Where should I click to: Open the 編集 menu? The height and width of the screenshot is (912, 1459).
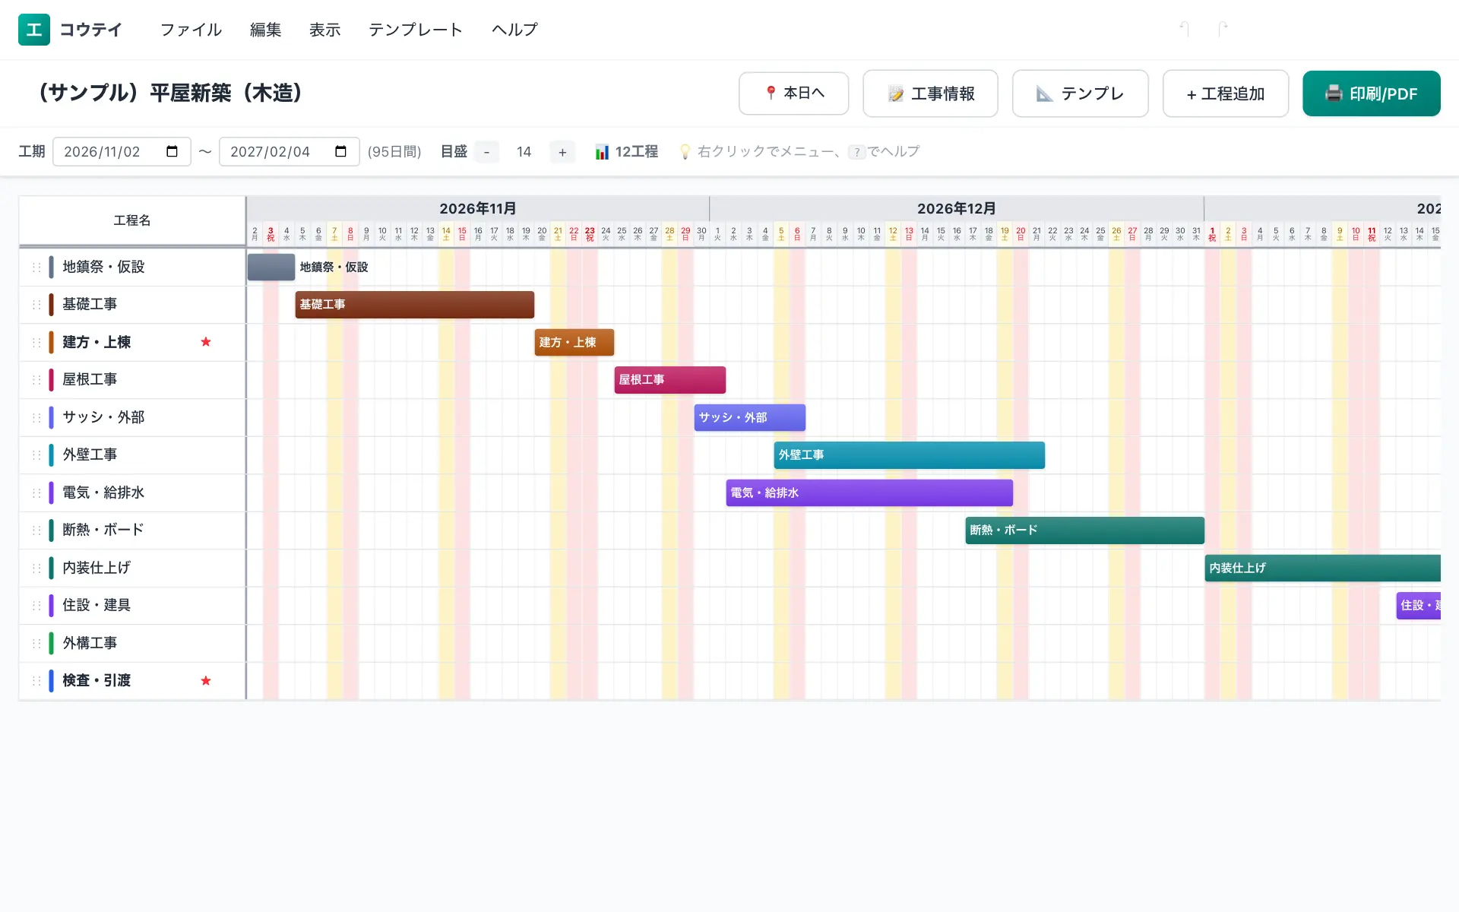point(265,30)
